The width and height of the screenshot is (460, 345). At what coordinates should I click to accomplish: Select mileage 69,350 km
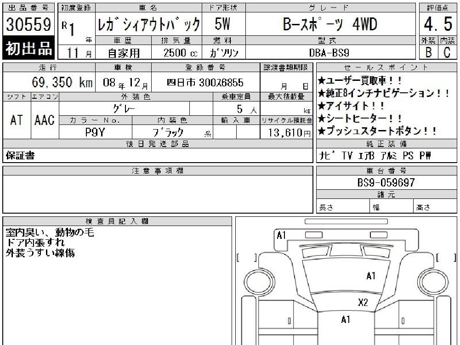pyautogui.click(x=62, y=82)
